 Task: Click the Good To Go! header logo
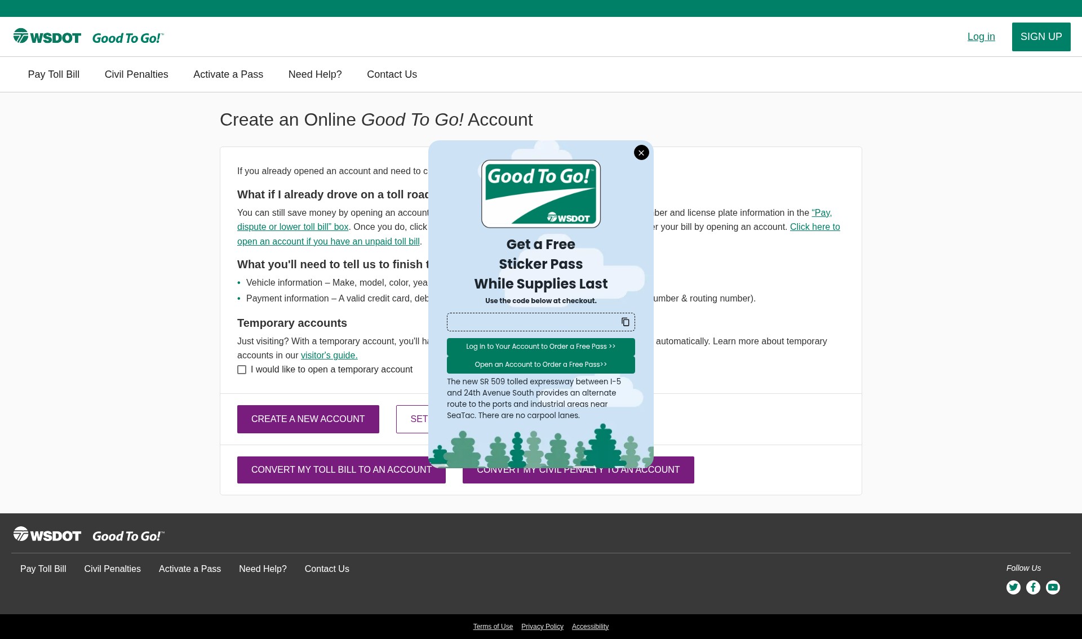(x=128, y=38)
